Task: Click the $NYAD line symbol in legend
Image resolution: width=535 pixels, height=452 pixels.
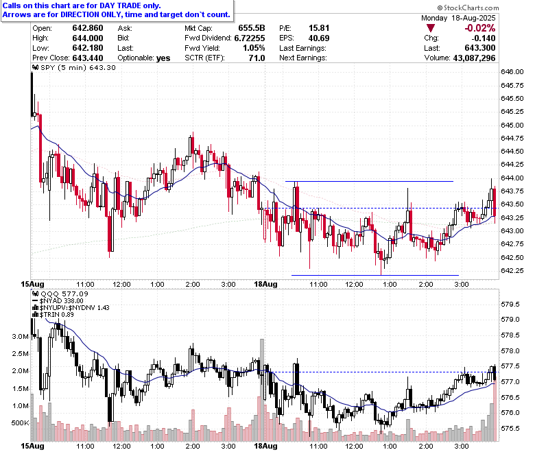Action: 35,301
